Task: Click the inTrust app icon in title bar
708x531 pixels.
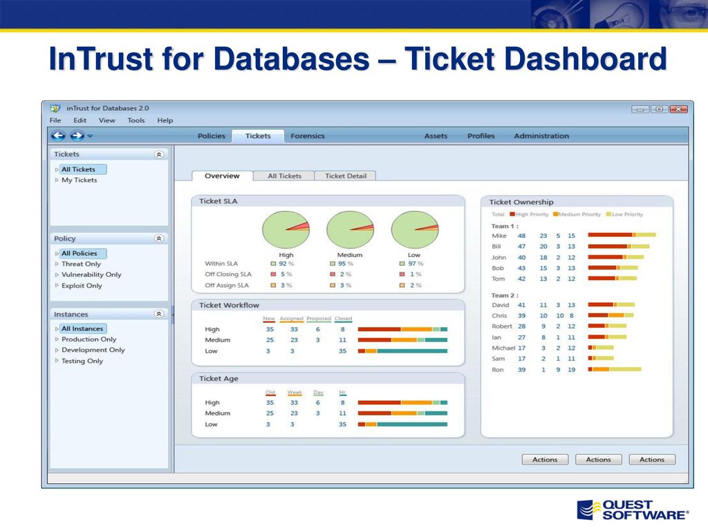Action: point(55,109)
